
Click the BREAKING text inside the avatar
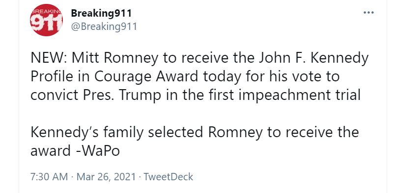tap(46, 12)
